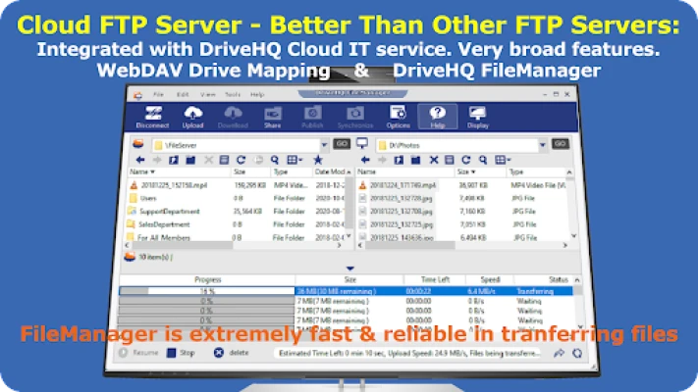
Task: Click the Time Left column header
Action: point(435,280)
